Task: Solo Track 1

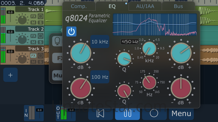Action: pyautogui.click(x=41, y=23)
